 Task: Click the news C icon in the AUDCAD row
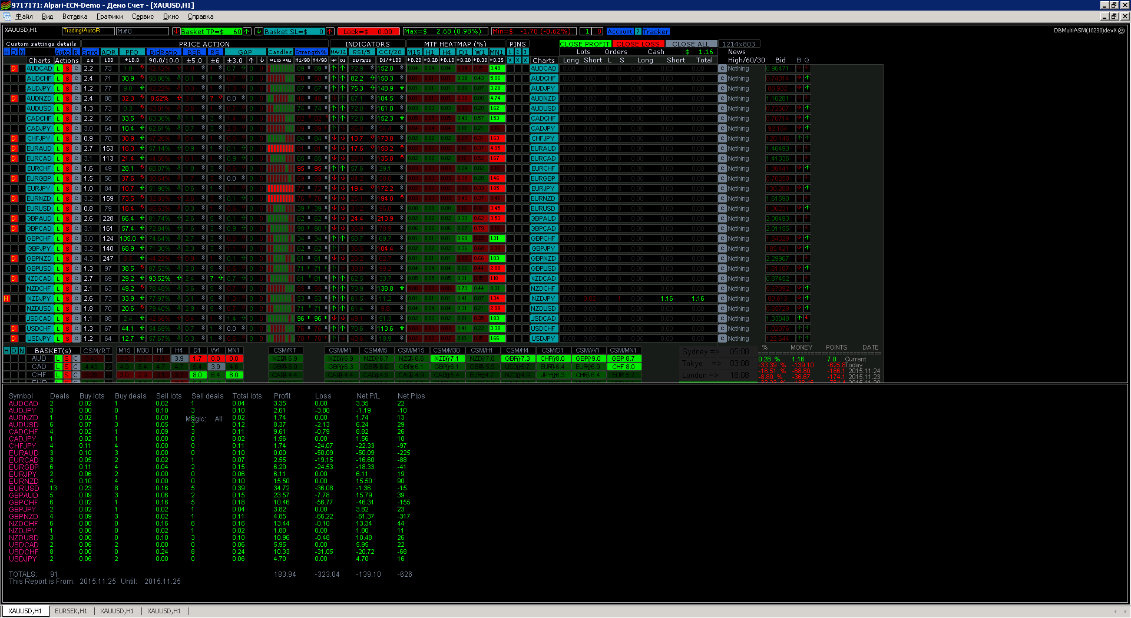[722, 68]
